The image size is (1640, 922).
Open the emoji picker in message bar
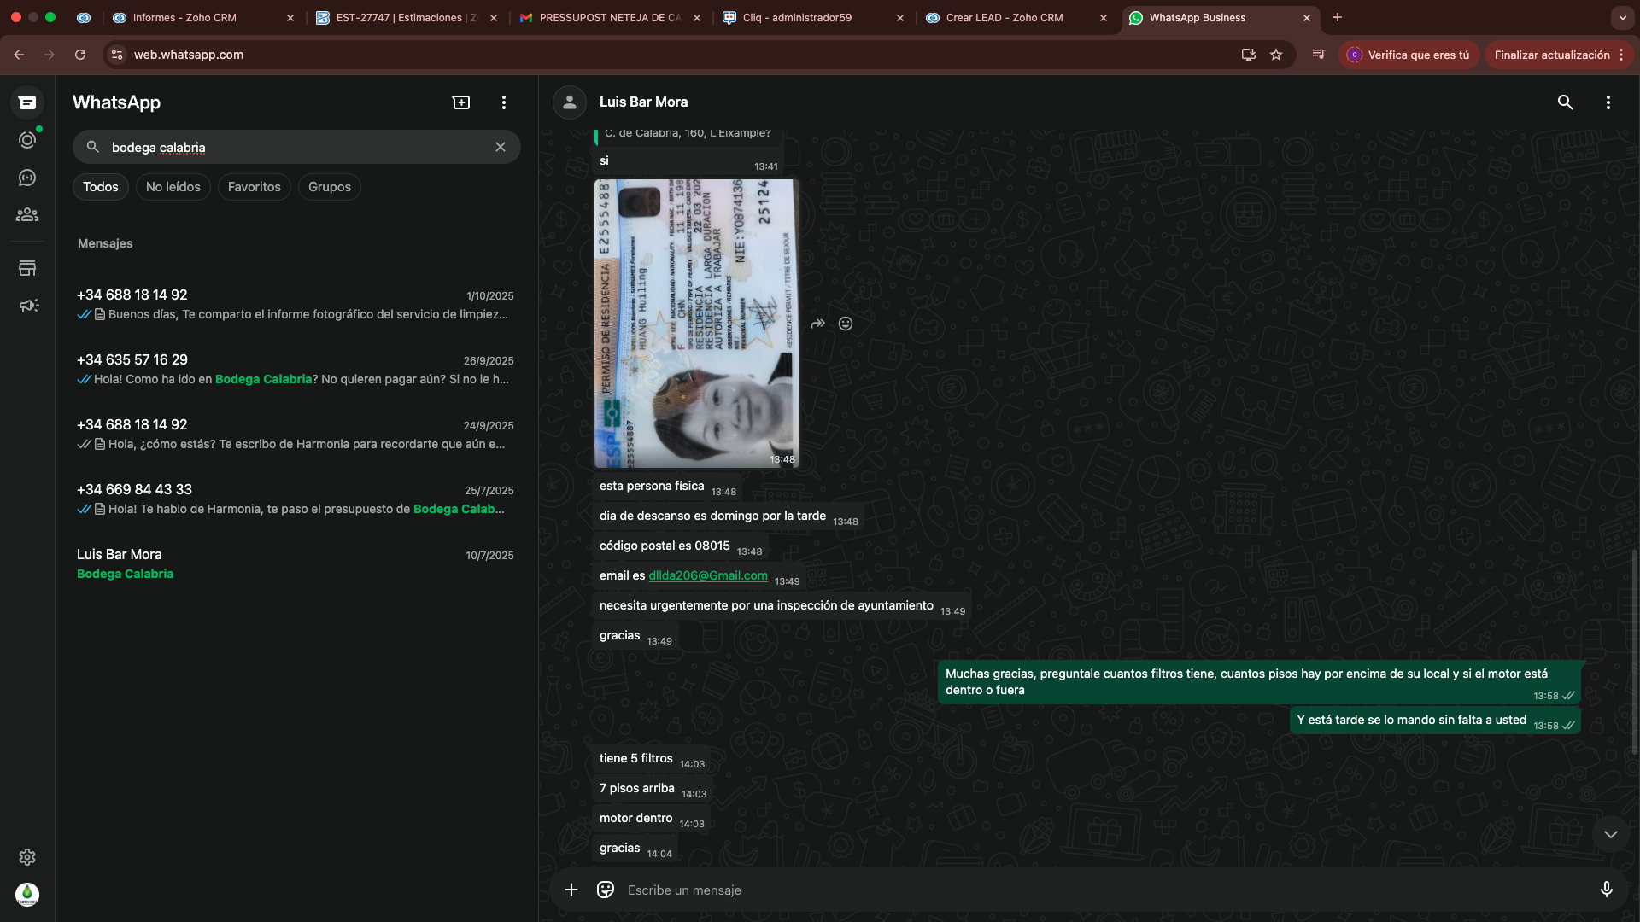coord(606,890)
